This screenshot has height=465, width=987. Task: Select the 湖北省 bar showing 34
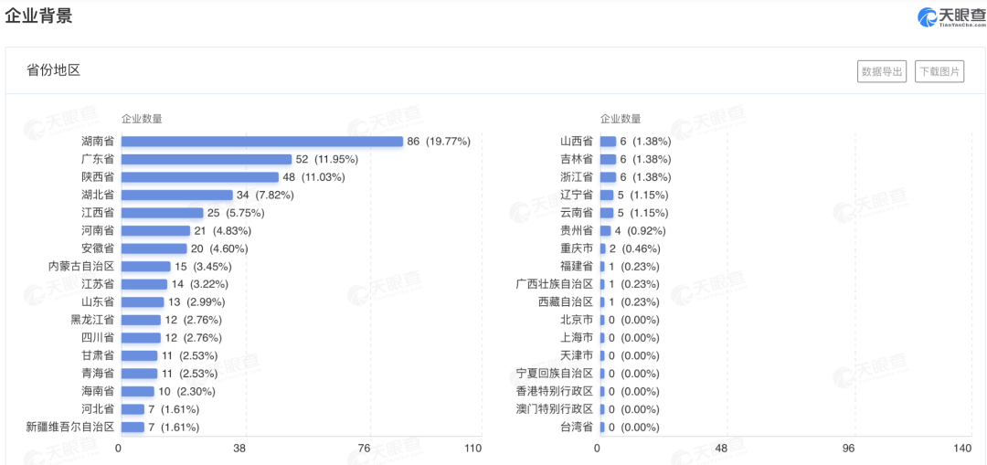[x=176, y=195]
